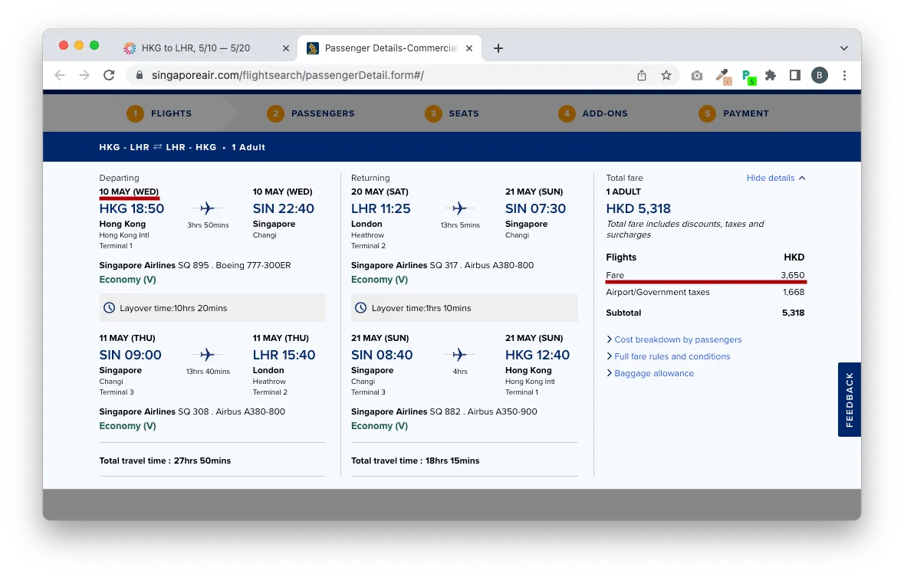This screenshot has height=577, width=904.
Task: Close the Passenger Details tab
Action: [469, 48]
